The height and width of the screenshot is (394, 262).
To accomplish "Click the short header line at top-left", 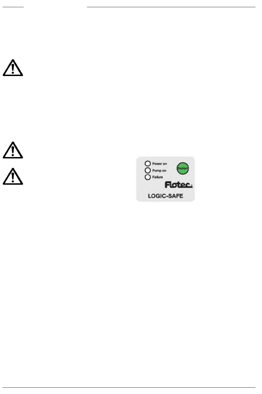I will coord(14,7).
